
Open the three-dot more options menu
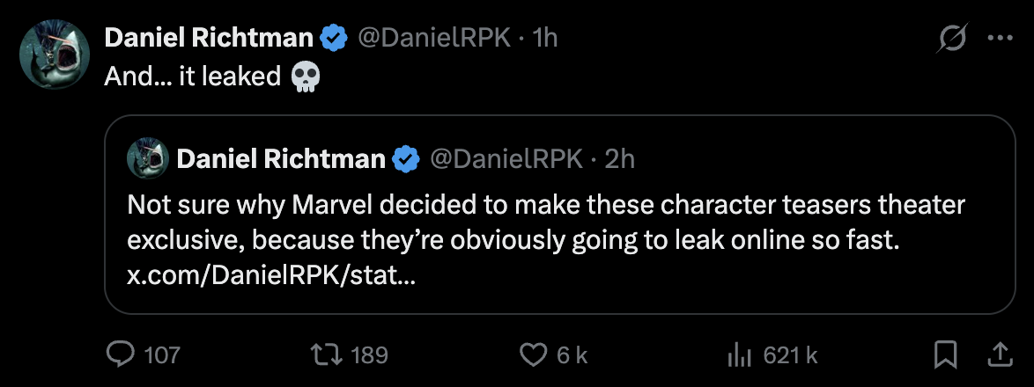pos(1001,38)
